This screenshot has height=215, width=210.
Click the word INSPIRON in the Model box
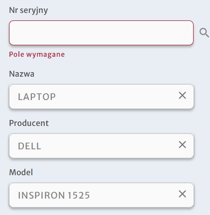click(x=41, y=195)
